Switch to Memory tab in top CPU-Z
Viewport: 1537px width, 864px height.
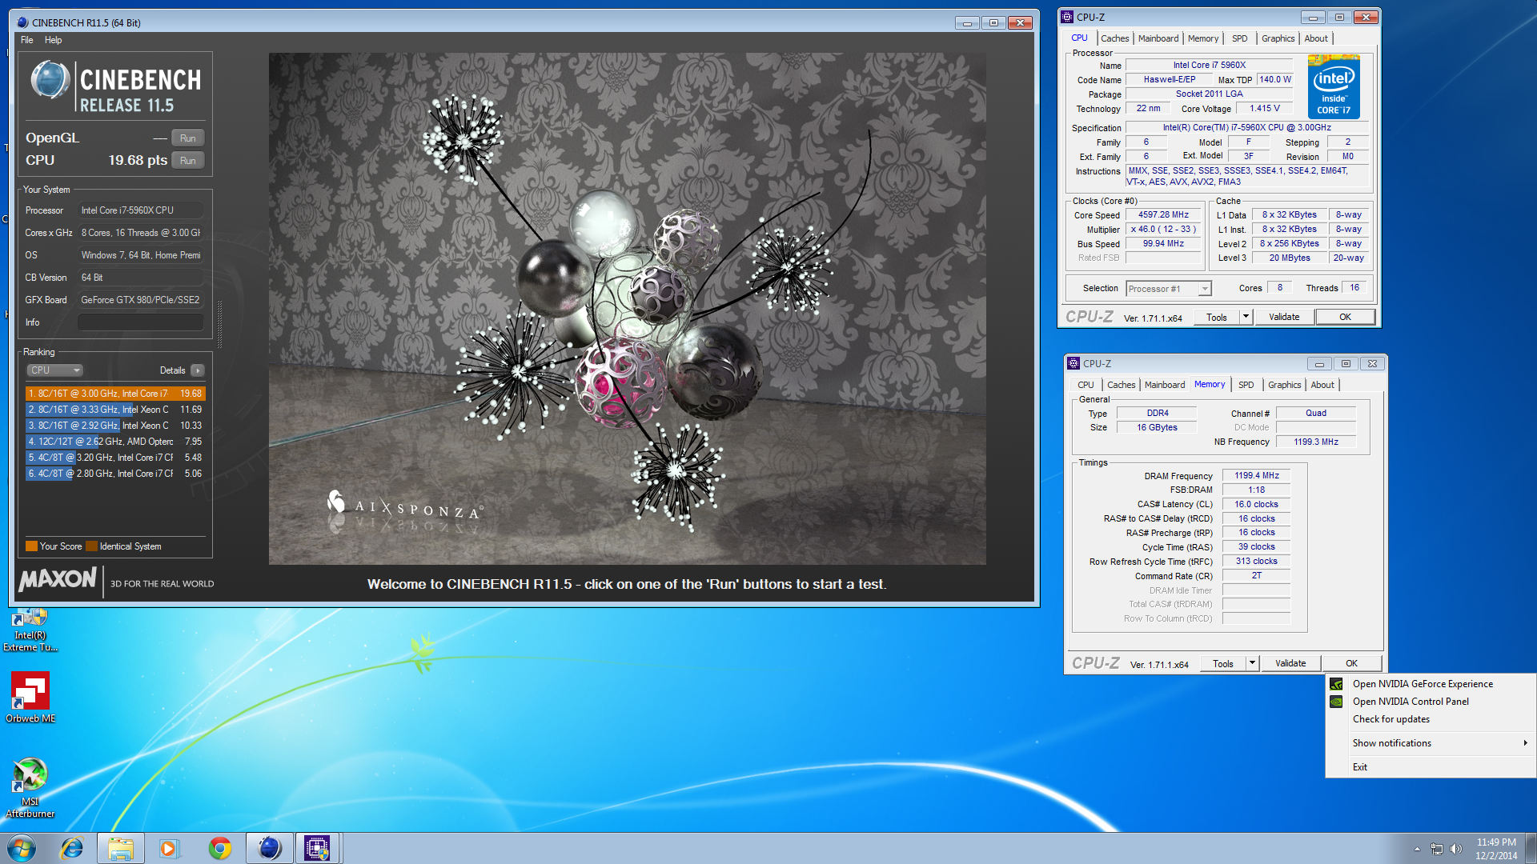point(1203,38)
